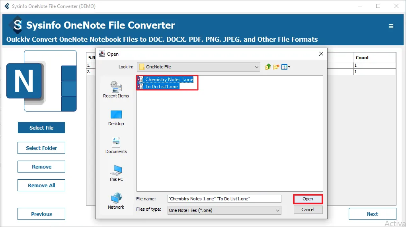
Task: Click the first row Count cell
Action: click(x=375, y=66)
